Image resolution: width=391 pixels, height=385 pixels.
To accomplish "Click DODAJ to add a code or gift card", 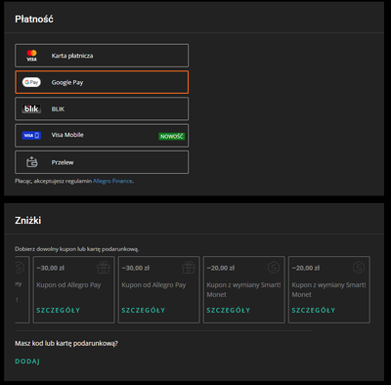I will point(27,362).
